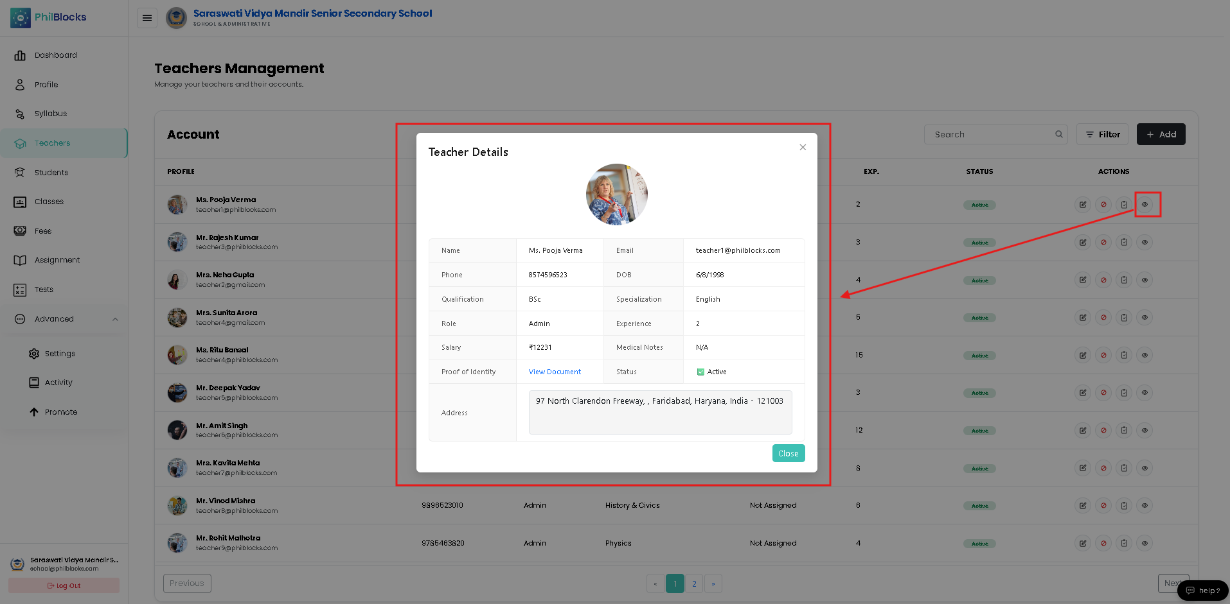Click the hamburger menu icon in header
This screenshot has height=604, width=1230.
click(147, 18)
